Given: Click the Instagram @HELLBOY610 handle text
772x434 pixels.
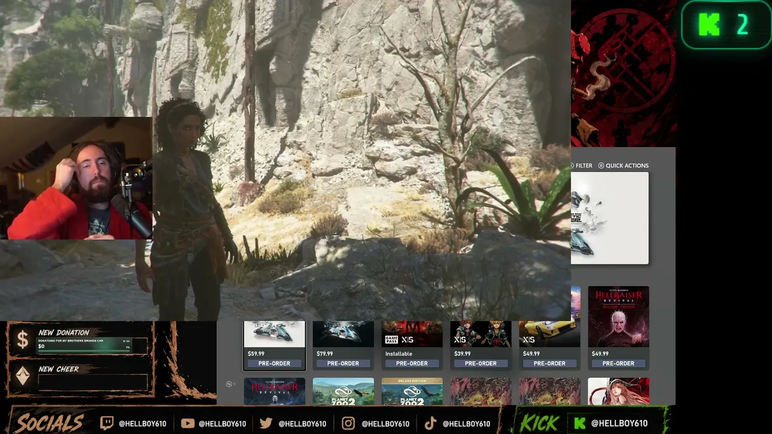Looking at the screenshot, I should pyautogui.click(x=385, y=424).
